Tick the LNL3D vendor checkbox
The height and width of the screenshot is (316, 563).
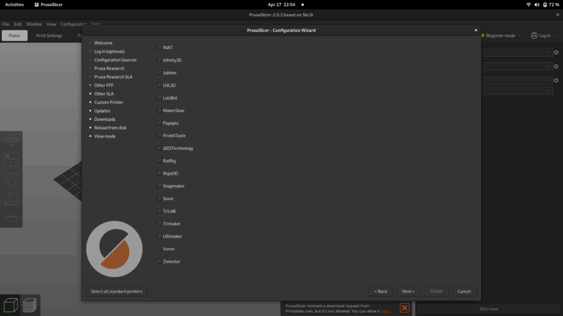pos(159,85)
